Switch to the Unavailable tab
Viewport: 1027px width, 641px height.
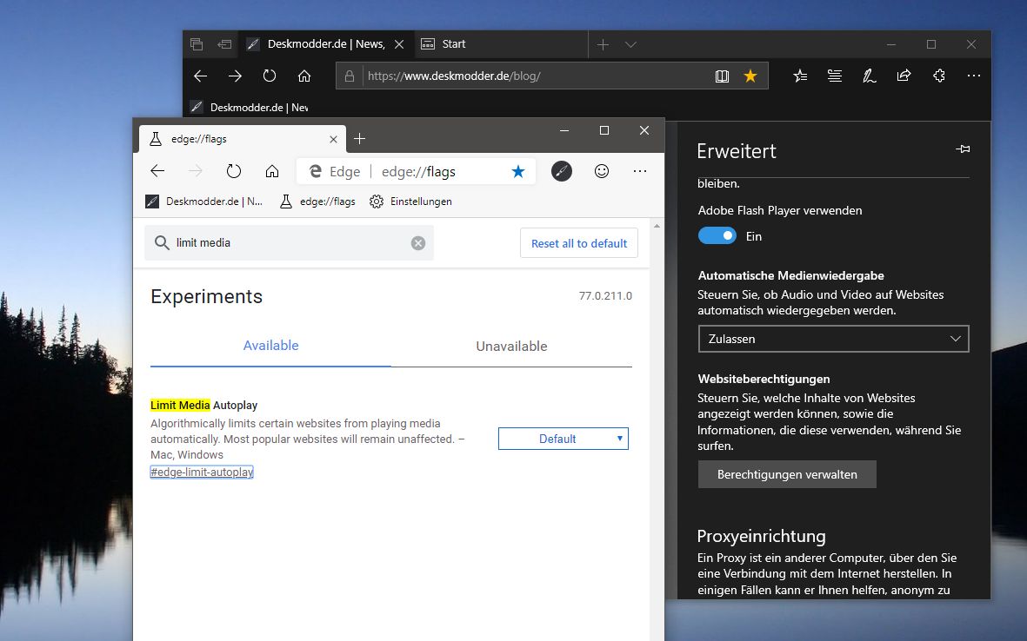(511, 346)
